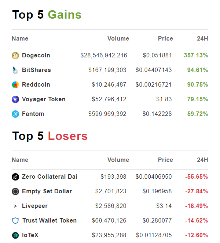Click the Reddcoin logo icon

coord(15,85)
